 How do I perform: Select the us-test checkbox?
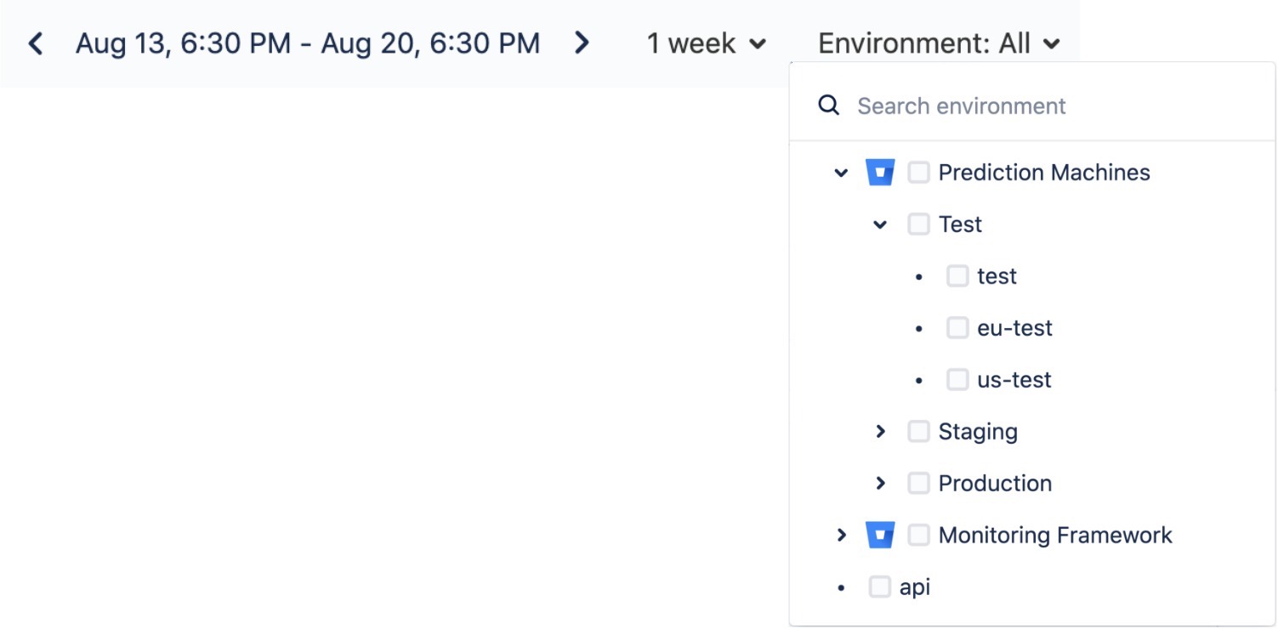pyautogui.click(x=957, y=380)
